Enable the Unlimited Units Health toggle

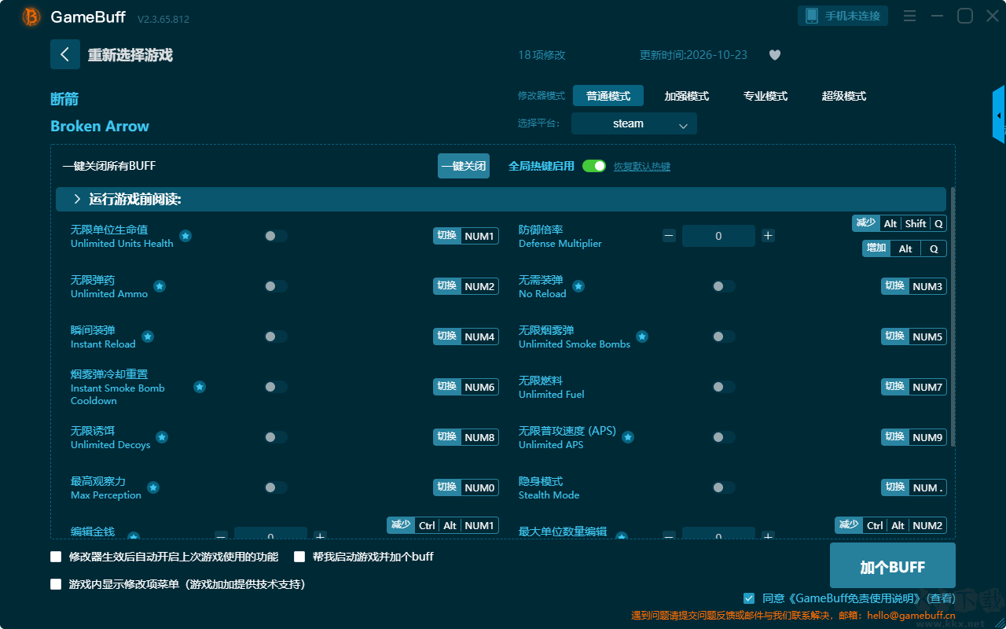tap(276, 236)
